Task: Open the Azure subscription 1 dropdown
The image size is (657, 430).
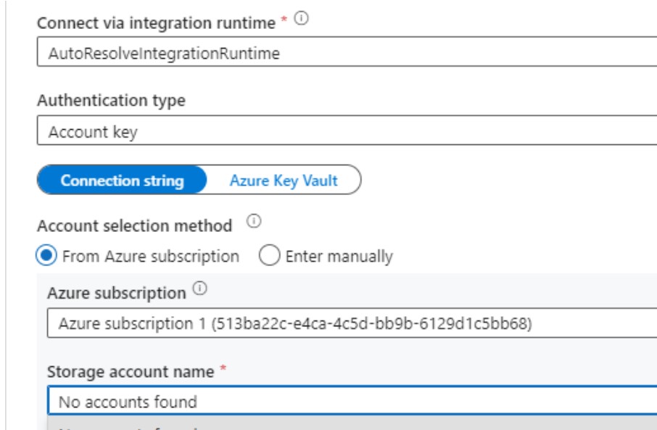Action: click(x=352, y=323)
